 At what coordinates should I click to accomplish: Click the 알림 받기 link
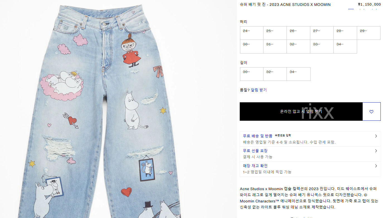point(259,90)
